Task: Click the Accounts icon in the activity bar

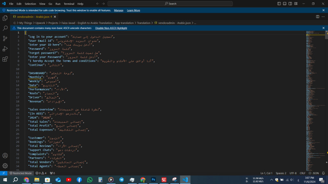Action: [x=5, y=155]
